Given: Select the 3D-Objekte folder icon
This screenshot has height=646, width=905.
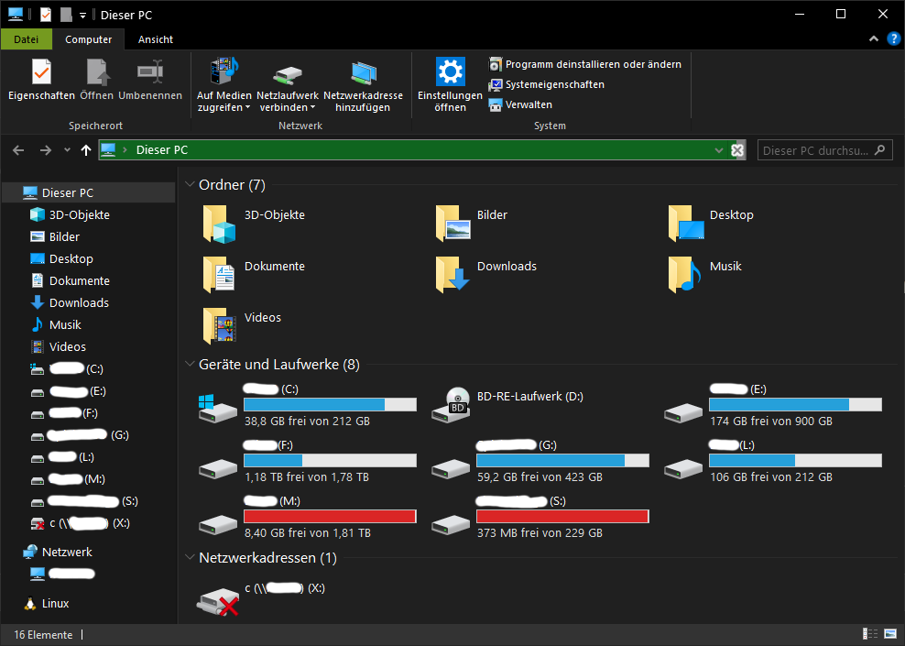Looking at the screenshot, I should [219, 224].
